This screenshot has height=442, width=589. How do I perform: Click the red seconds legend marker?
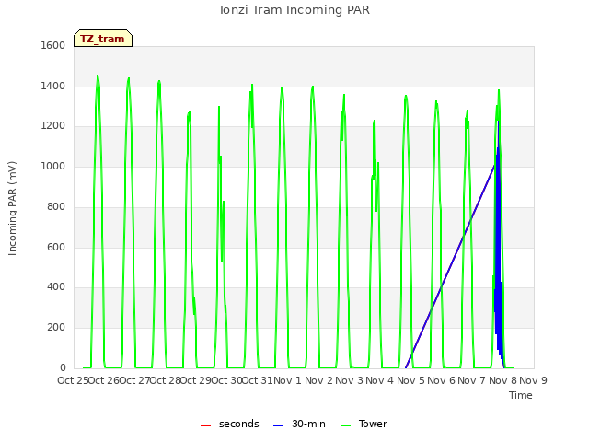tap(205, 425)
